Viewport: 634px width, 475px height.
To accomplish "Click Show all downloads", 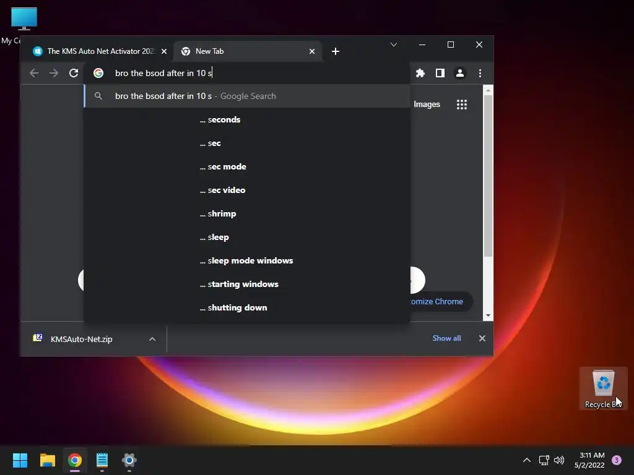I will [446, 338].
